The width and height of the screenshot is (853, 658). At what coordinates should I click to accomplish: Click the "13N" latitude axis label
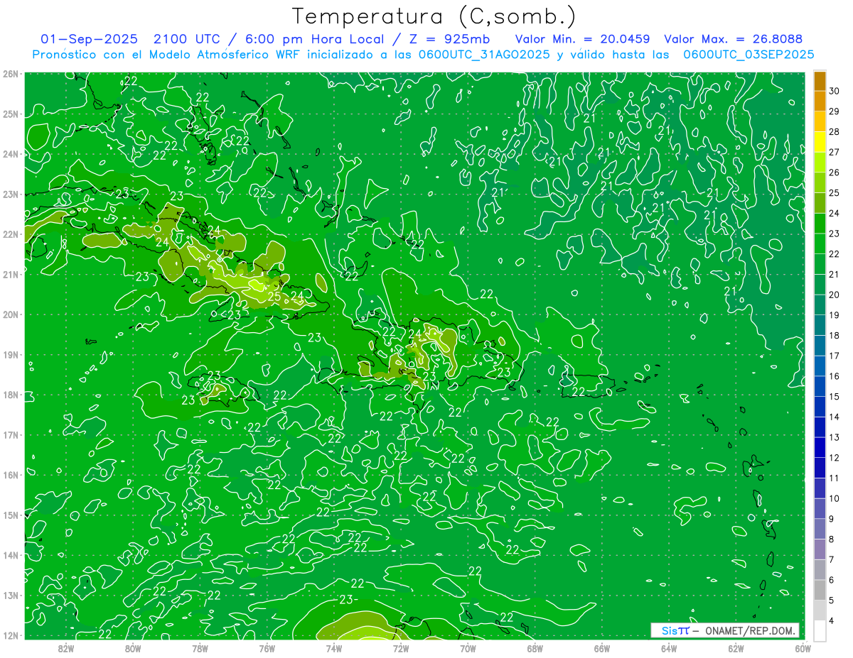point(10,596)
